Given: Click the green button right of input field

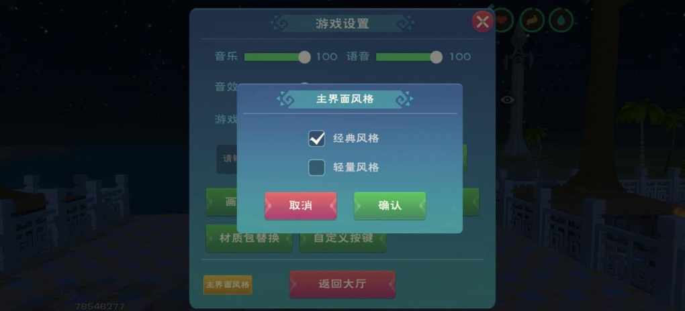Looking at the screenshot, I should tap(465, 158).
